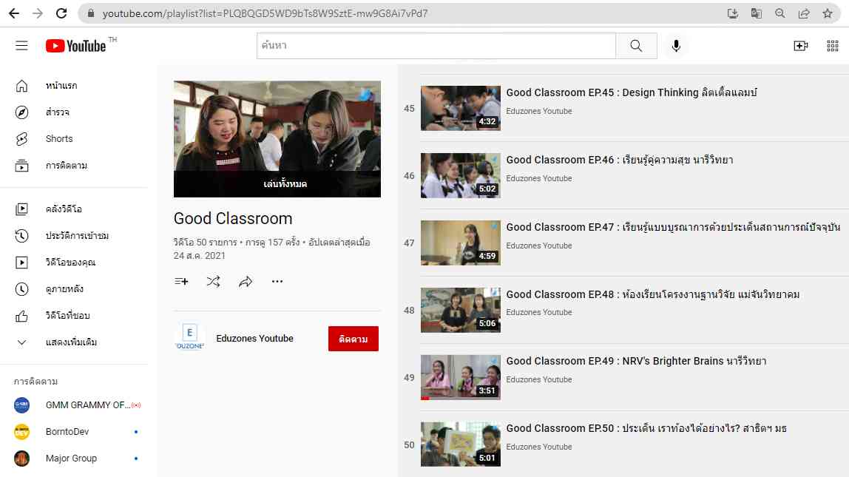Save playlist with add-to-library icon

pos(181,282)
